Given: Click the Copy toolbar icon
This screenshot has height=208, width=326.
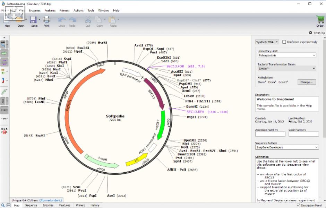Looking at the screenshot, I should 98,20.
